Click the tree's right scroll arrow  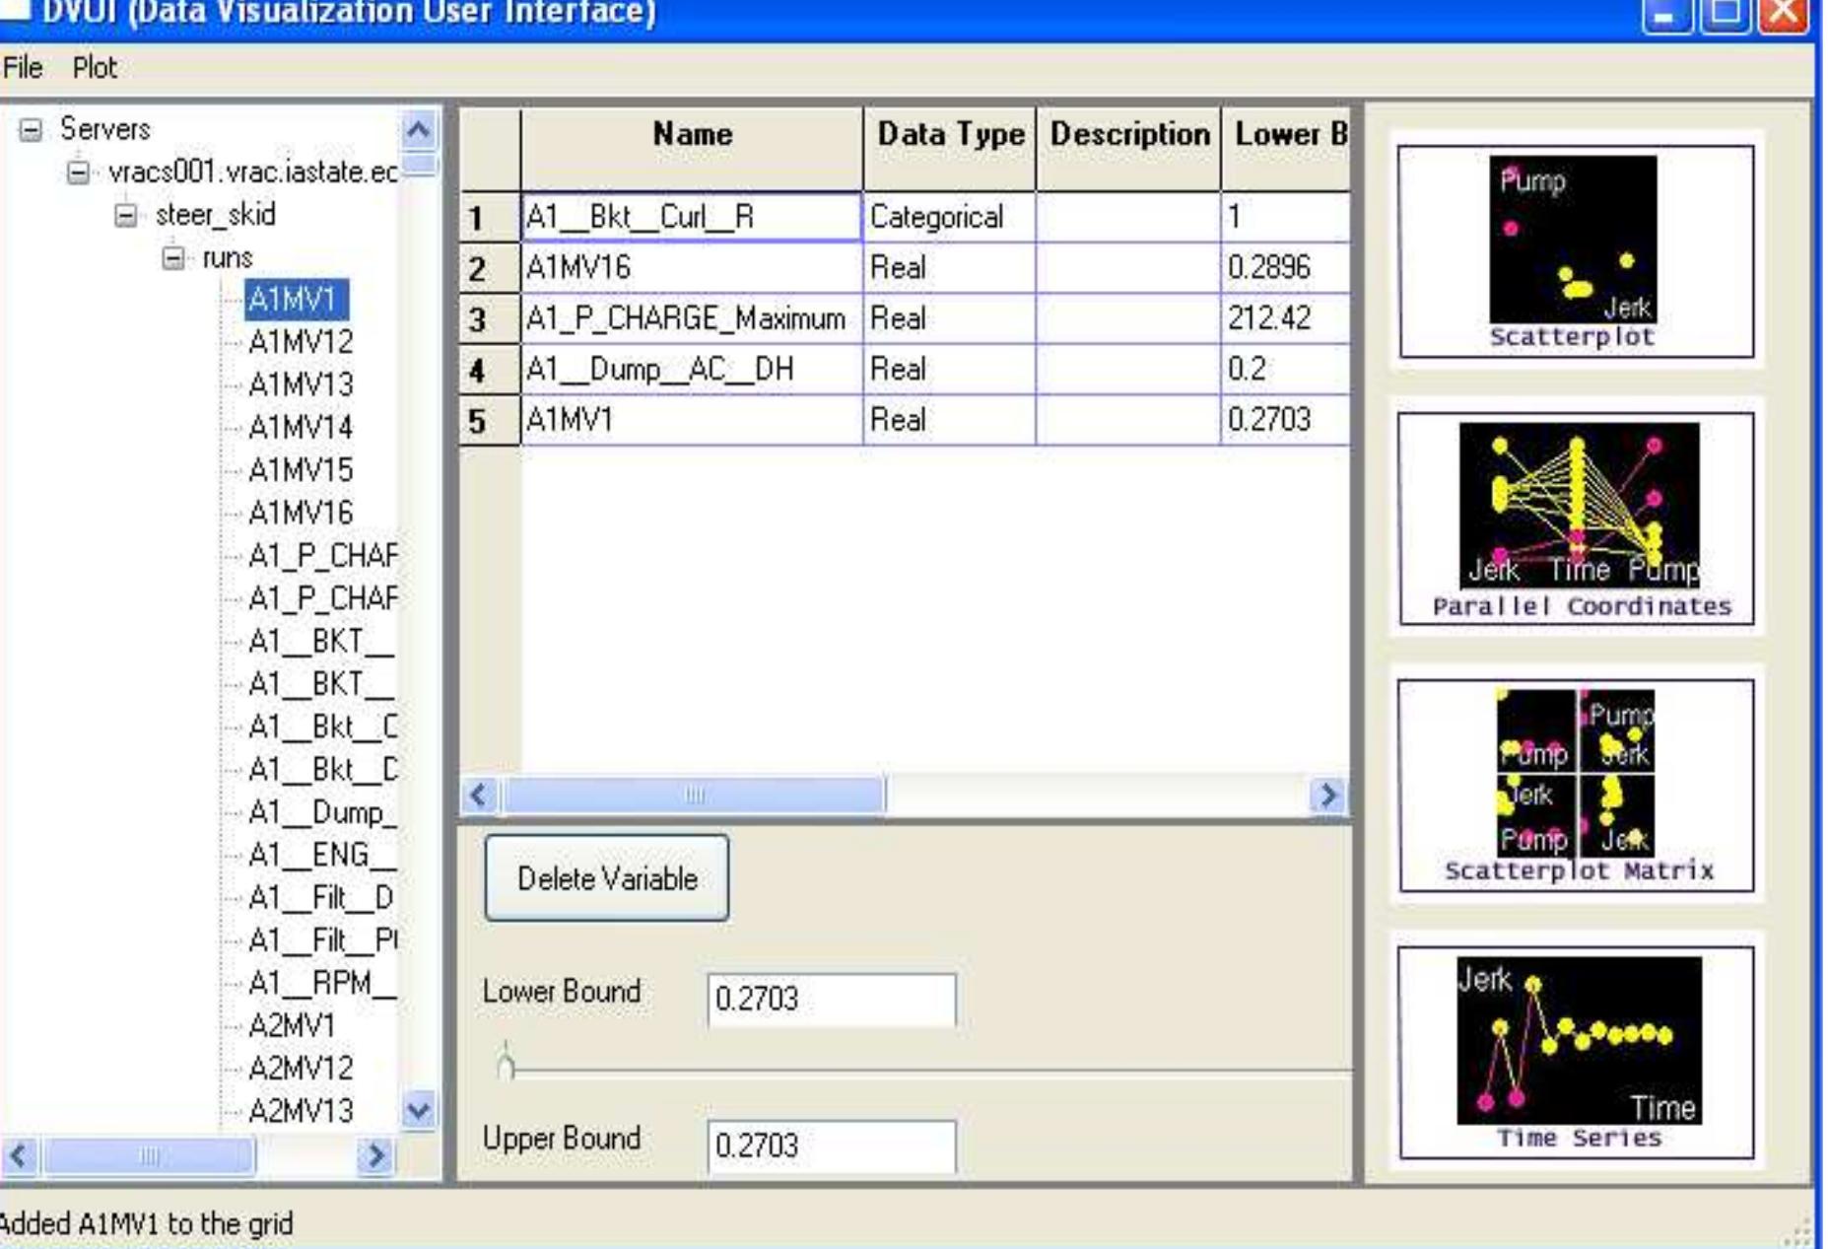coord(375,1155)
